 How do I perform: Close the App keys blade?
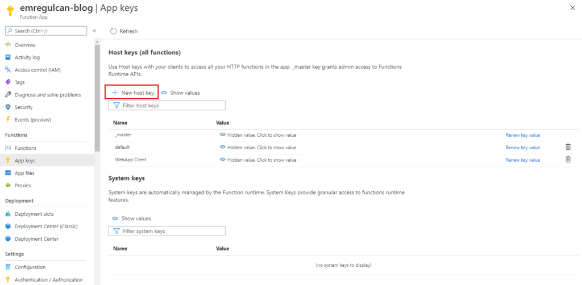tap(572, 8)
